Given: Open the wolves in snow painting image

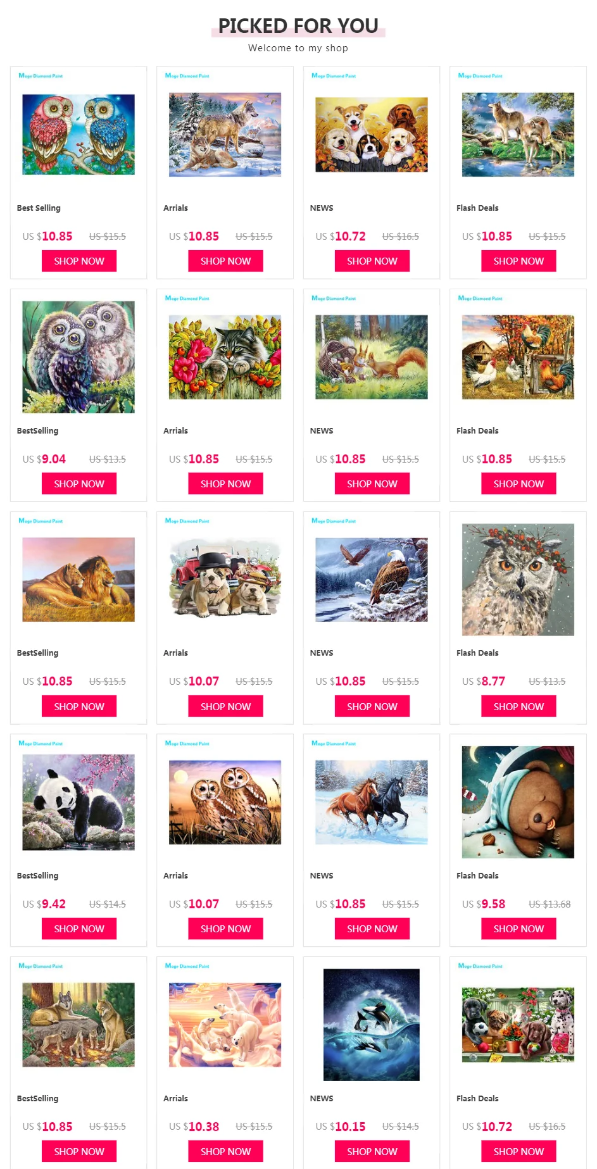Looking at the screenshot, I should click(x=225, y=135).
